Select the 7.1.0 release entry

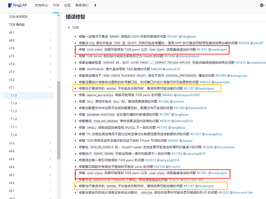(14, 135)
